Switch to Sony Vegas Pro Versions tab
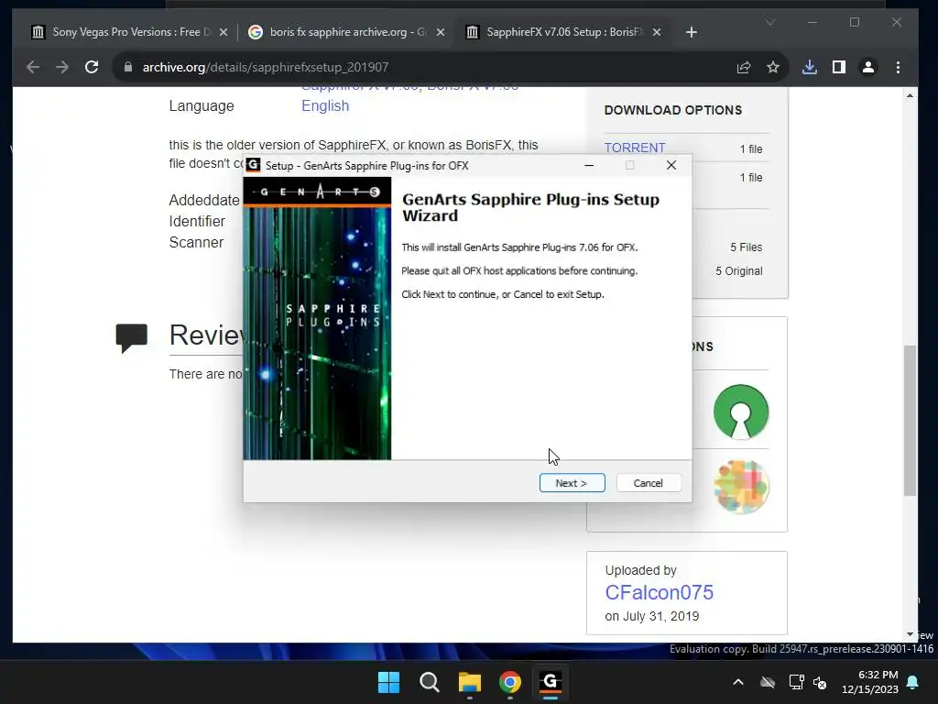The image size is (938, 704). [130, 32]
